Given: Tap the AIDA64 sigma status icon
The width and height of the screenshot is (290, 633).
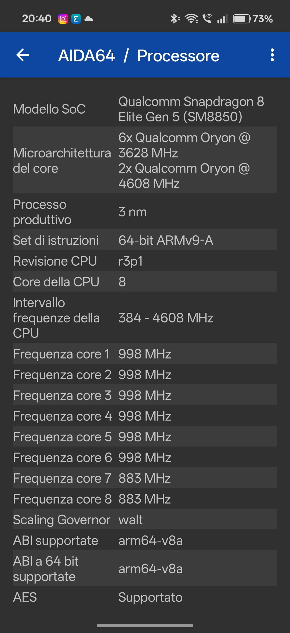Looking at the screenshot, I should (x=76, y=19).
